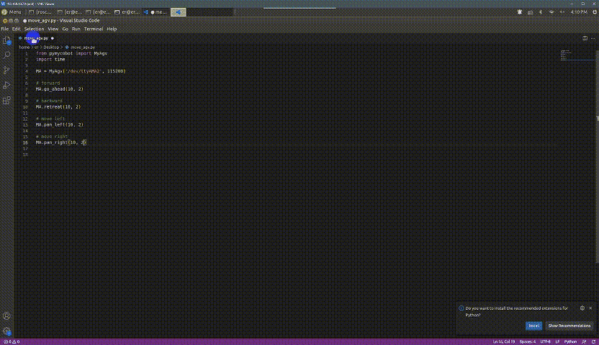The width and height of the screenshot is (599, 345).
Task: Click line 16 MA.pan_right code
Action: pyautogui.click(x=61, y=142)
